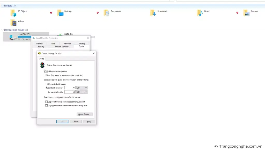Screen dimensions: 265x151
Task: Click the Limit disk space value field
Action: coord(70,88)
